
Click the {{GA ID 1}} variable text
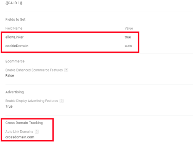14,3
